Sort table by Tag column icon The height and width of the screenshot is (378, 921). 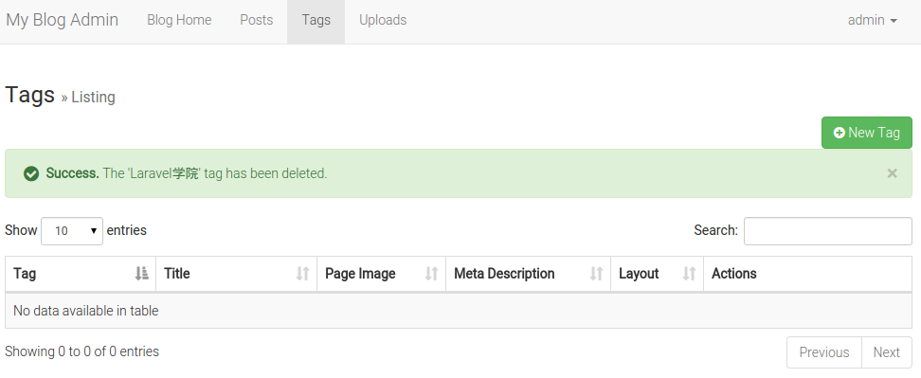click(x=141, y=274)
